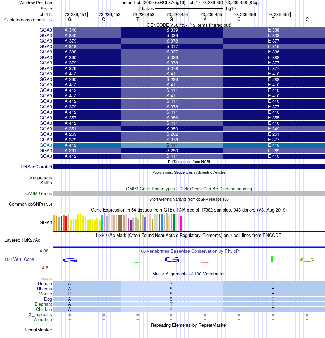
Task: Click the orange Gaps label
Action: pos(47,278)
